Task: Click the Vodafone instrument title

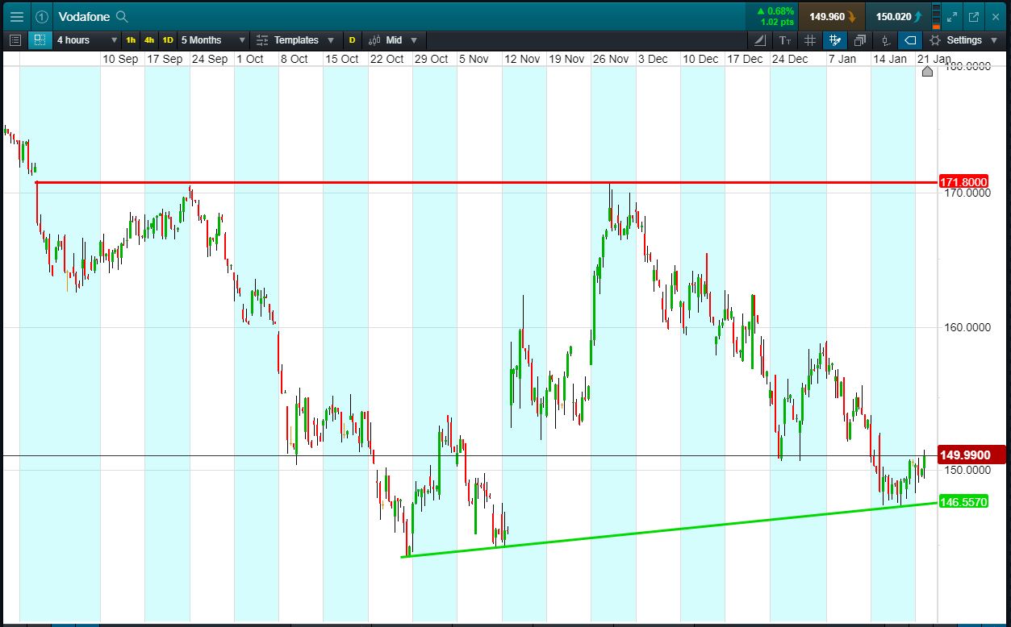Action: (84, 16)
